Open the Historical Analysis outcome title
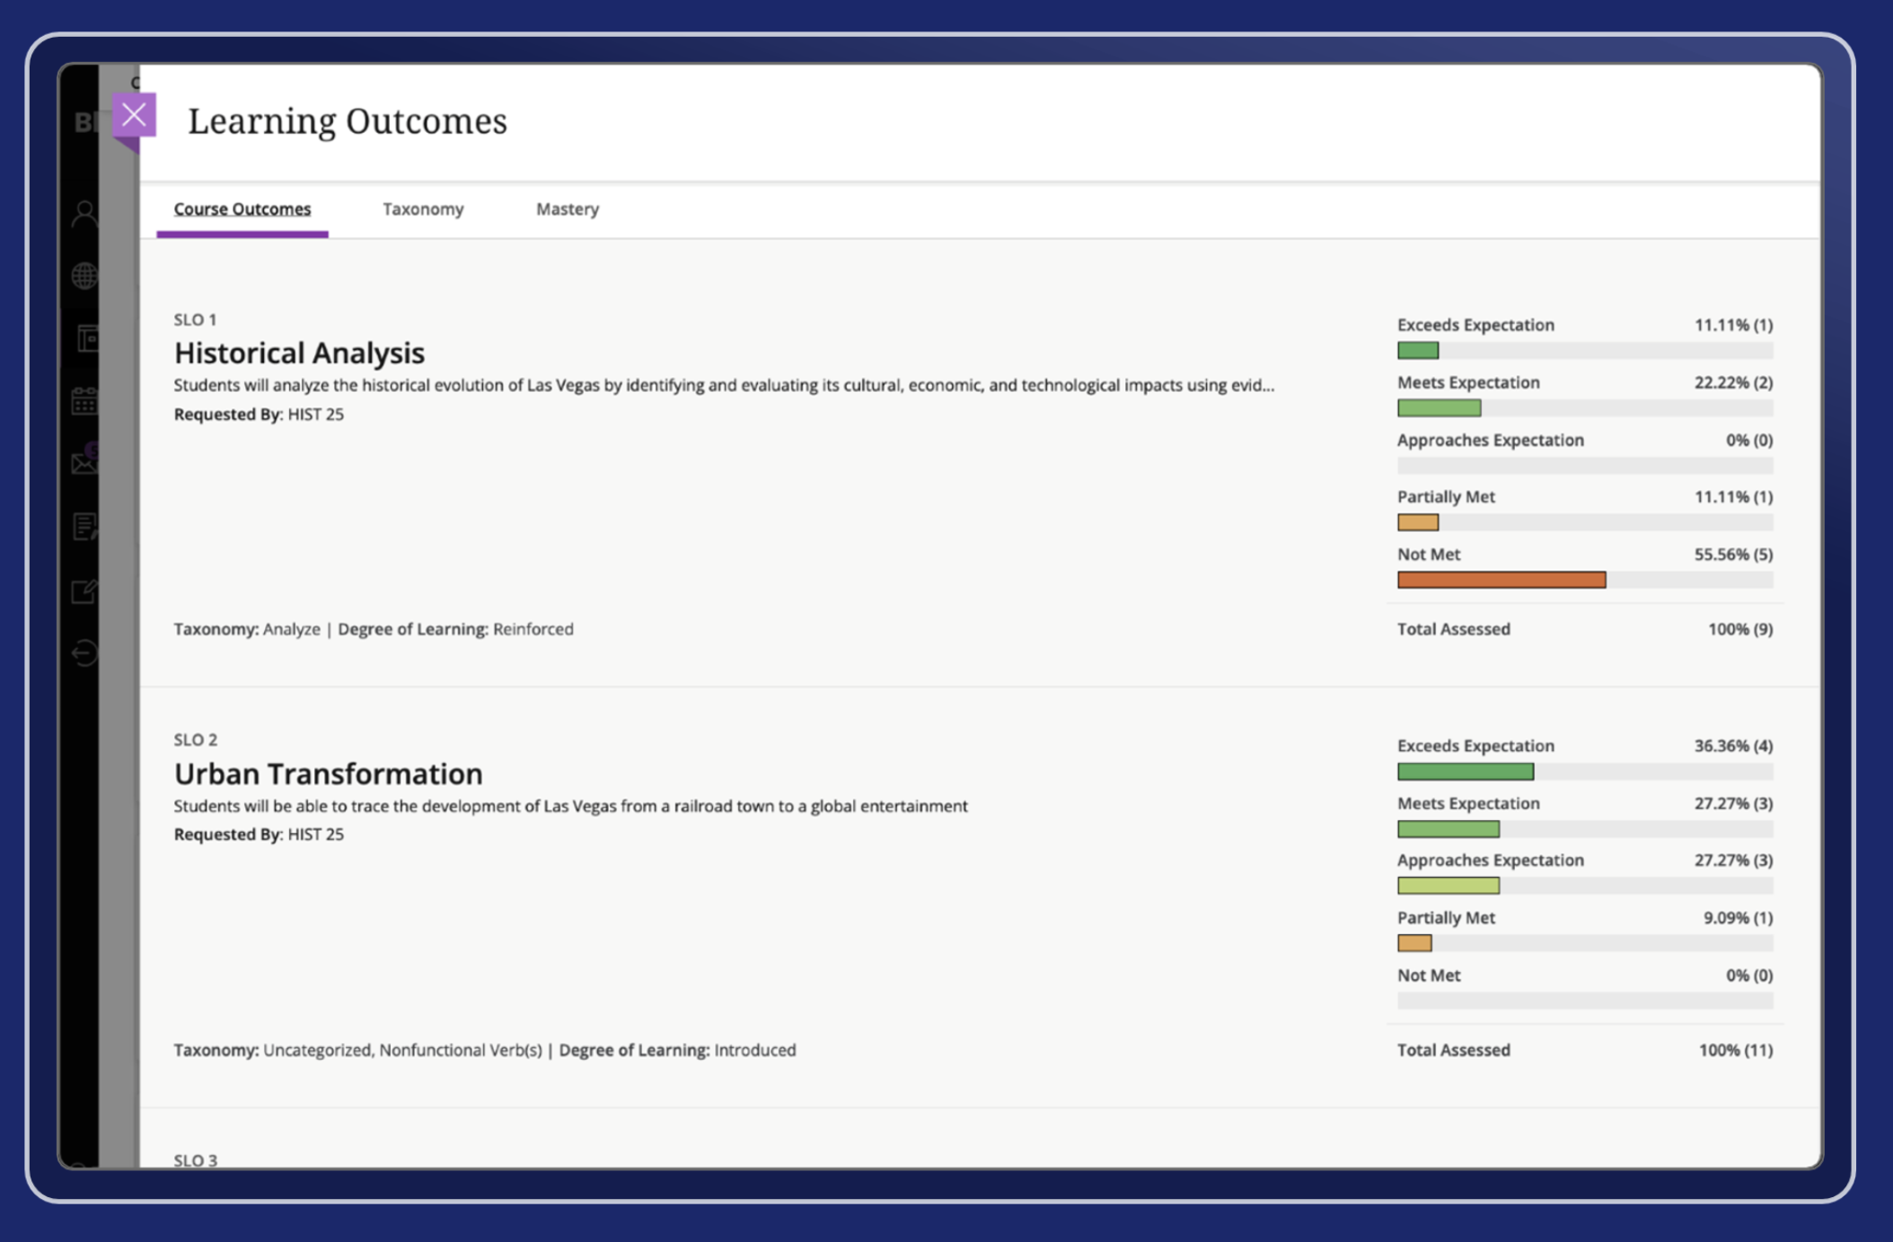Viewport: 1893px width, 1242px height. tap(299, 353)
